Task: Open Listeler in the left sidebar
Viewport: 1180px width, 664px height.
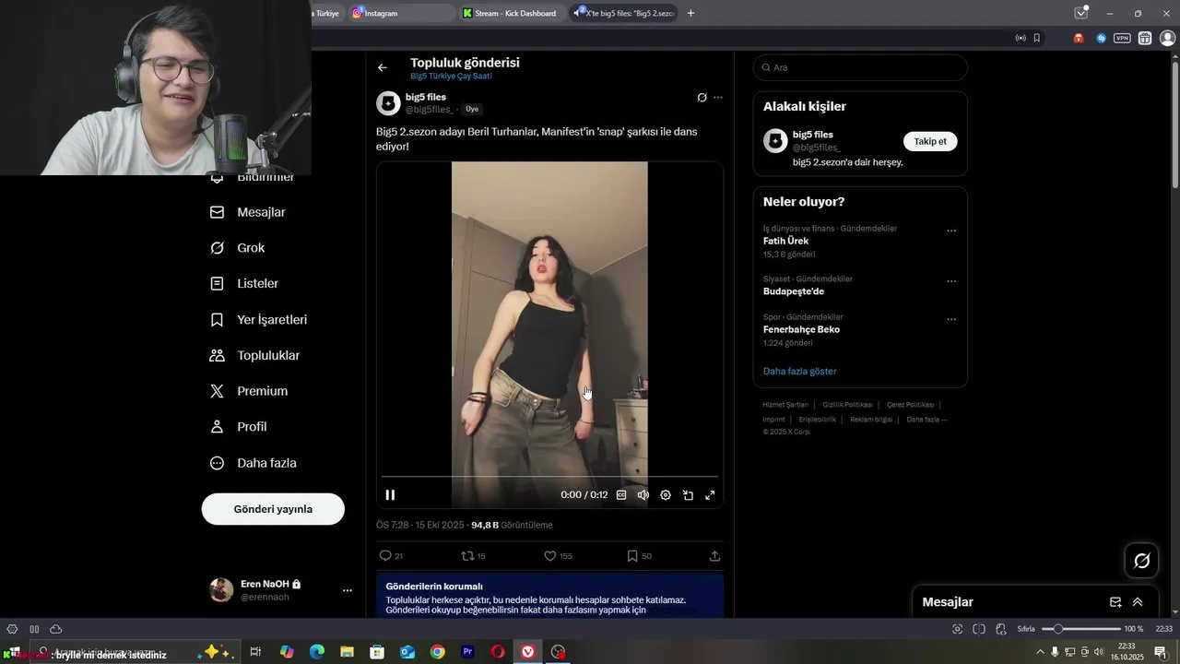Action: (245, 284)
